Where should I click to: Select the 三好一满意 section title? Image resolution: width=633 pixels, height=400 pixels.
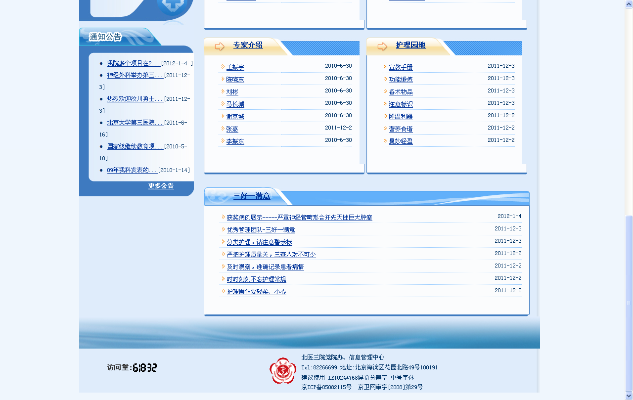(x=251, y=196)
